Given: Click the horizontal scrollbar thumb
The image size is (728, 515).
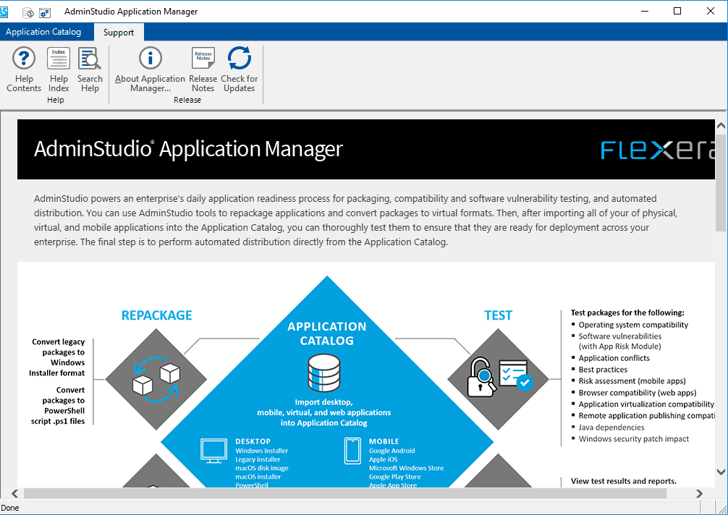Looking at the screenshot, I should [345, 493].
